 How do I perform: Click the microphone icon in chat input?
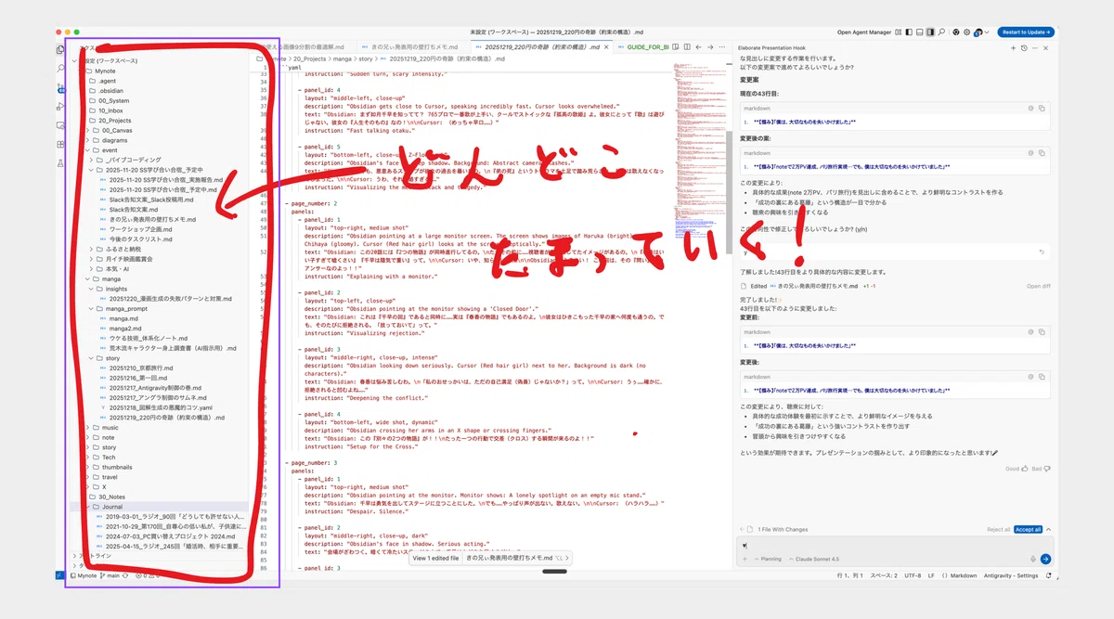1032,559
